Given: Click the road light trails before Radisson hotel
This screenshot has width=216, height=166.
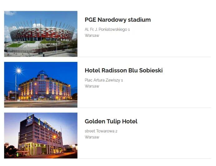Looking at the screenshot, I should pos(41,103).
